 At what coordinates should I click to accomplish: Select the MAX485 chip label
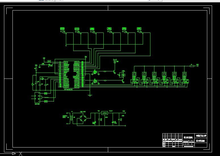[37, 104]
